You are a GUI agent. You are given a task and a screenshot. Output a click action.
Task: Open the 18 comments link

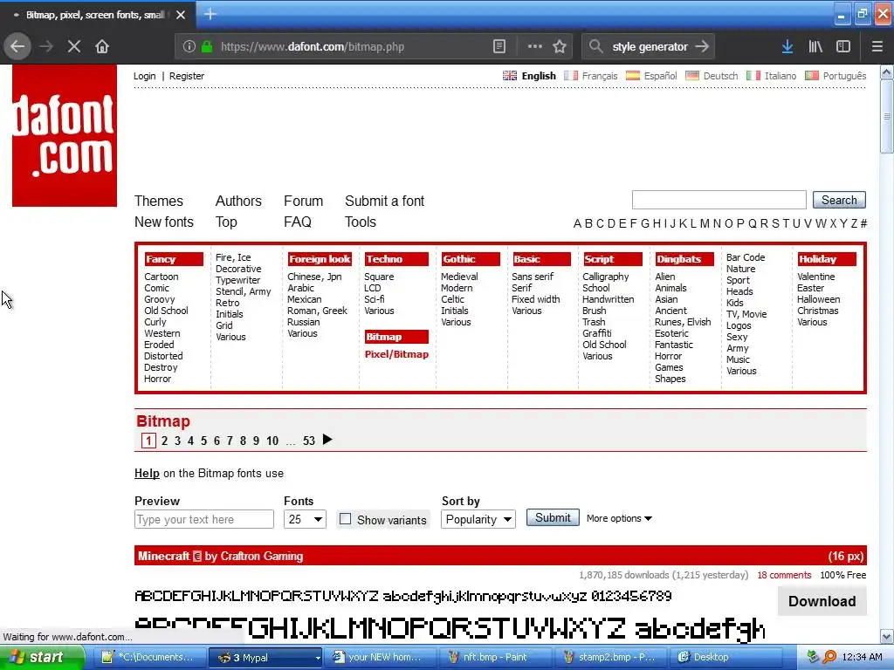[784, 576]
